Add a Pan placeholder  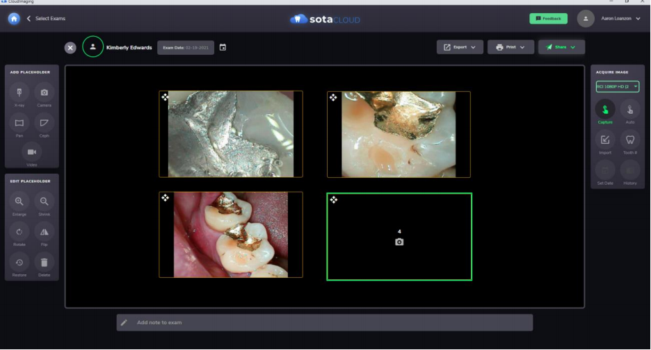(19, 124)
